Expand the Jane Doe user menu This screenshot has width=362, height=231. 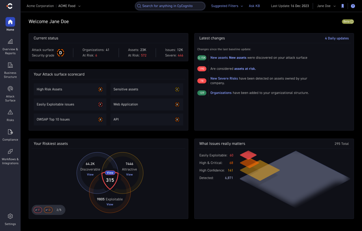click(326, 6)
